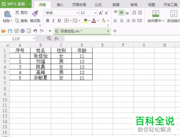
Task: Open the Print Preview icon
Action: pos(29,31)
